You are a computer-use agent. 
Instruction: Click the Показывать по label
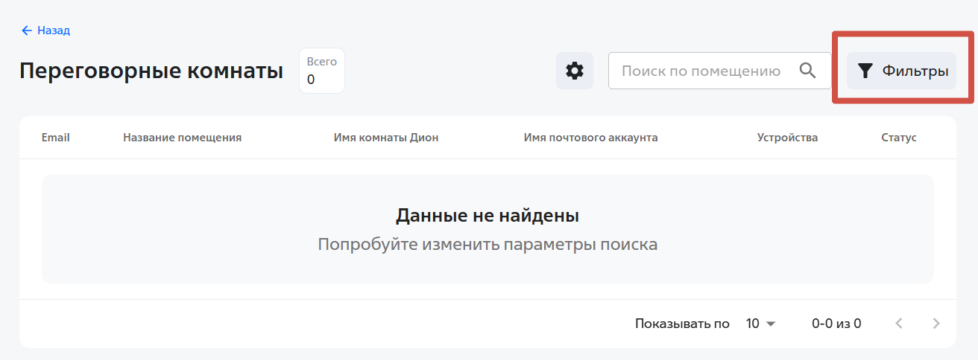(682, 324)
